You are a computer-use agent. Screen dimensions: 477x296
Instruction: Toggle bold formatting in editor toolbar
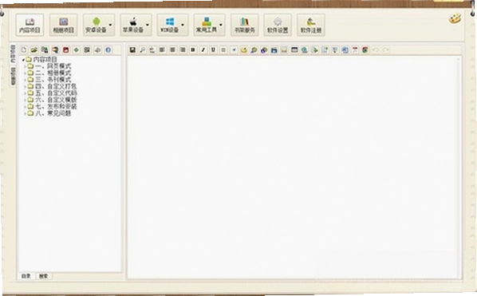point(193,50)
